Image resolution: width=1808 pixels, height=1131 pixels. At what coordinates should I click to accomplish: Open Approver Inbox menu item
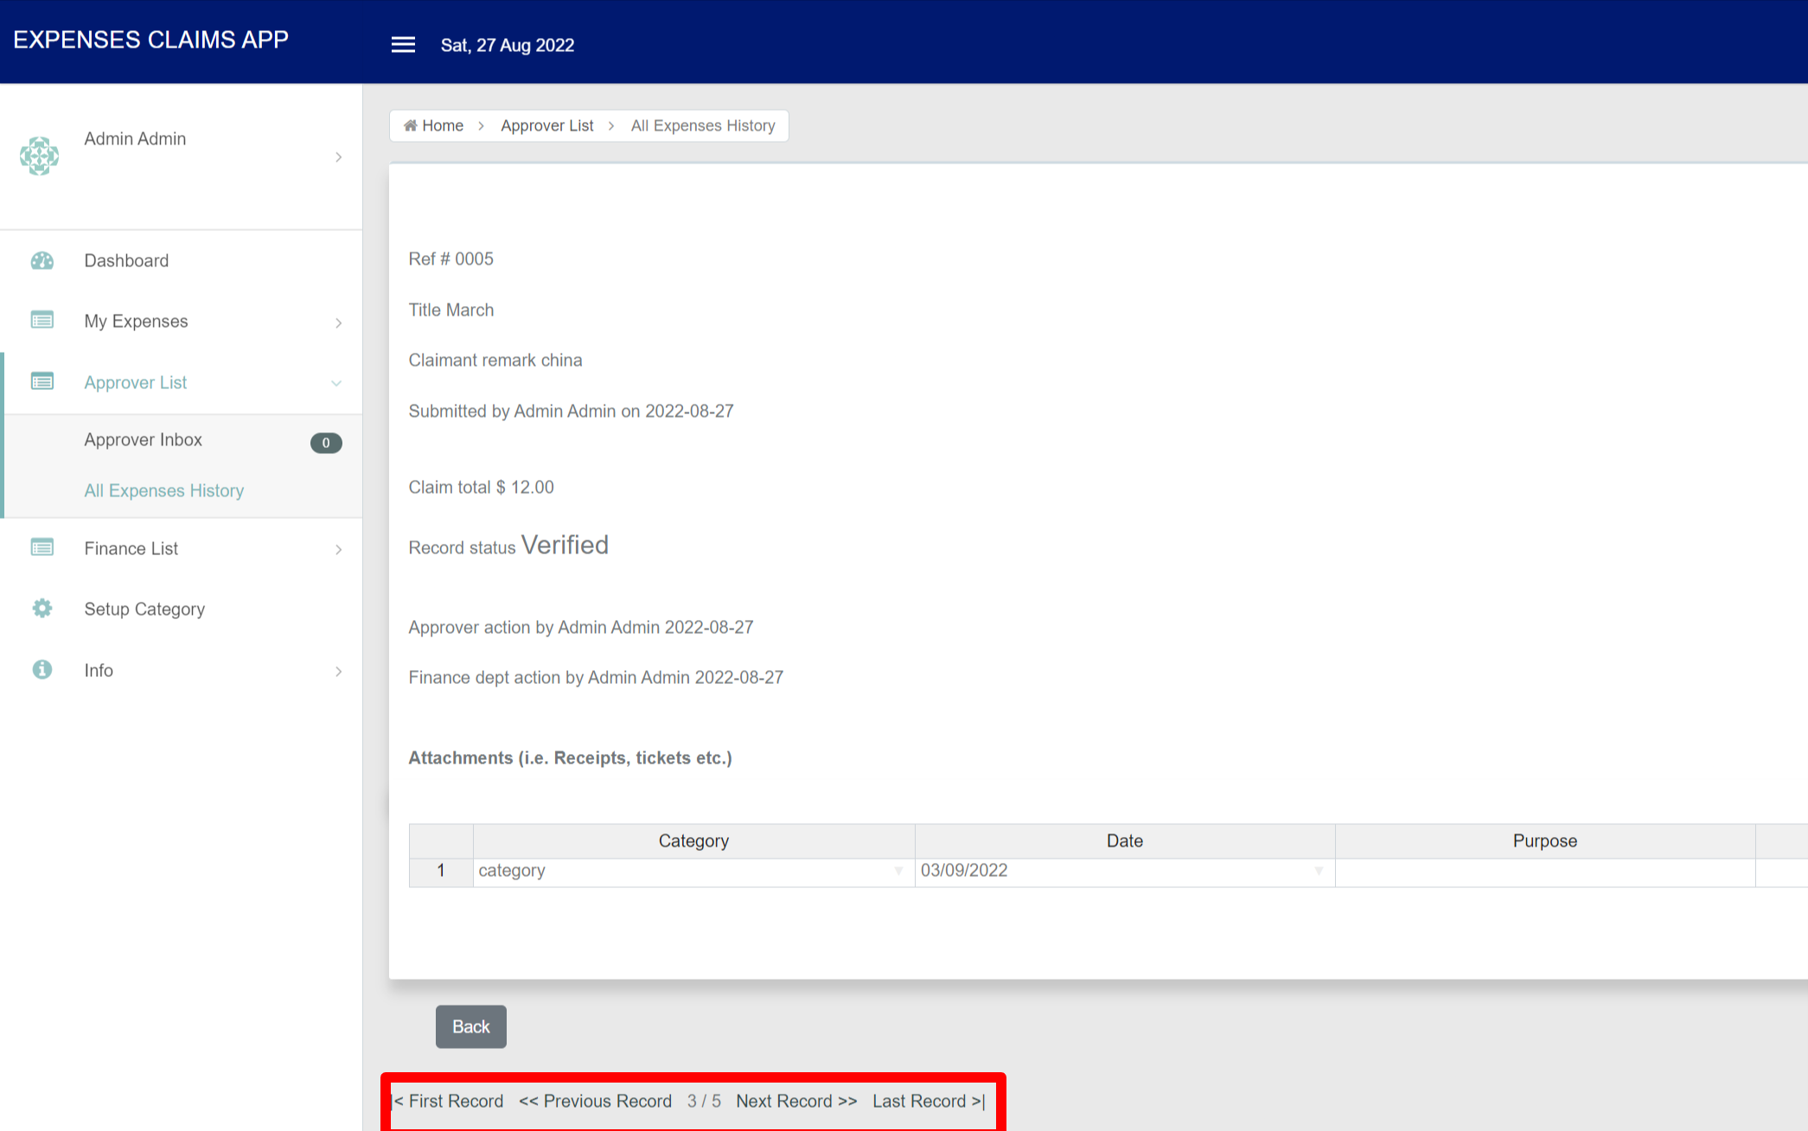pyautogui.click(x=143, y=440)
